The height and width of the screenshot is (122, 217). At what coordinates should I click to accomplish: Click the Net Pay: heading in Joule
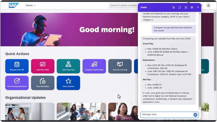(x=147, y=80)
